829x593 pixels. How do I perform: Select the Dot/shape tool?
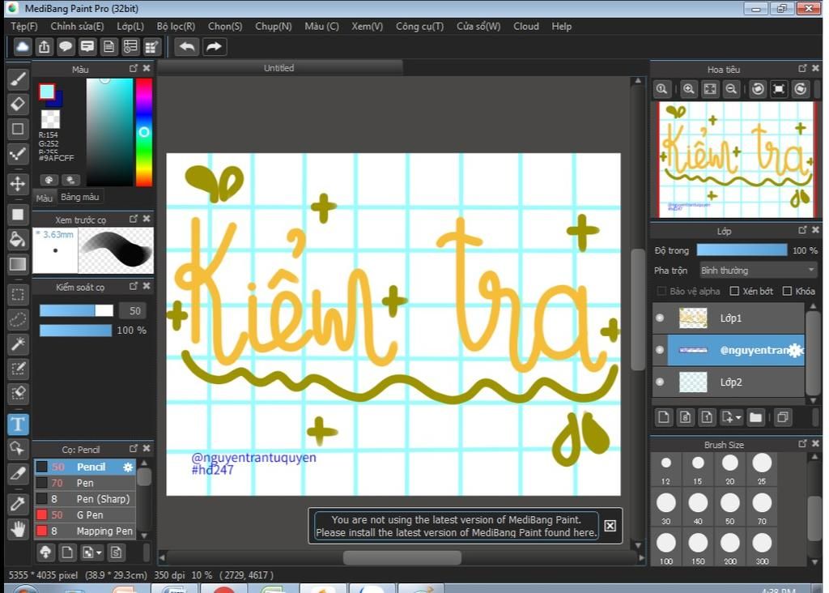[18, 129]
